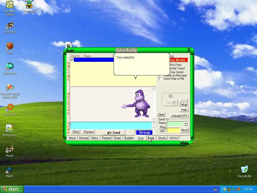This screenshot has width=257, height=193.
Task: Click the Block button
Action: tap(184, 130)
